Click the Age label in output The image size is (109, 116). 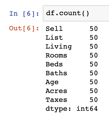pyautogui.click(x=52, y=82)
